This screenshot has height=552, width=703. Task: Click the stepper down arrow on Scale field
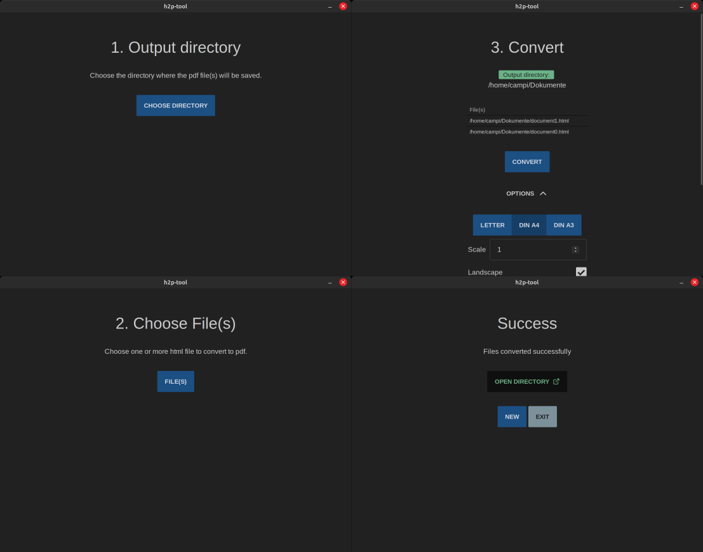tap(575, 252)
